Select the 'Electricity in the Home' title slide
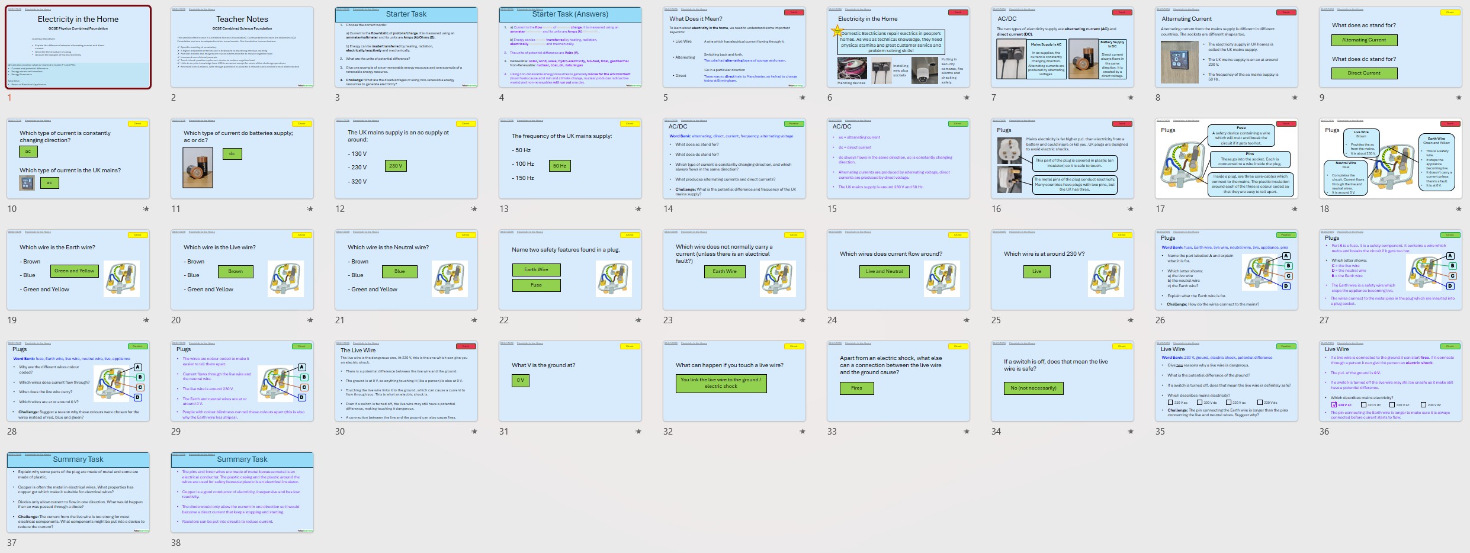The height and width of the screenshot is (553, 1470). pos(78,47)
